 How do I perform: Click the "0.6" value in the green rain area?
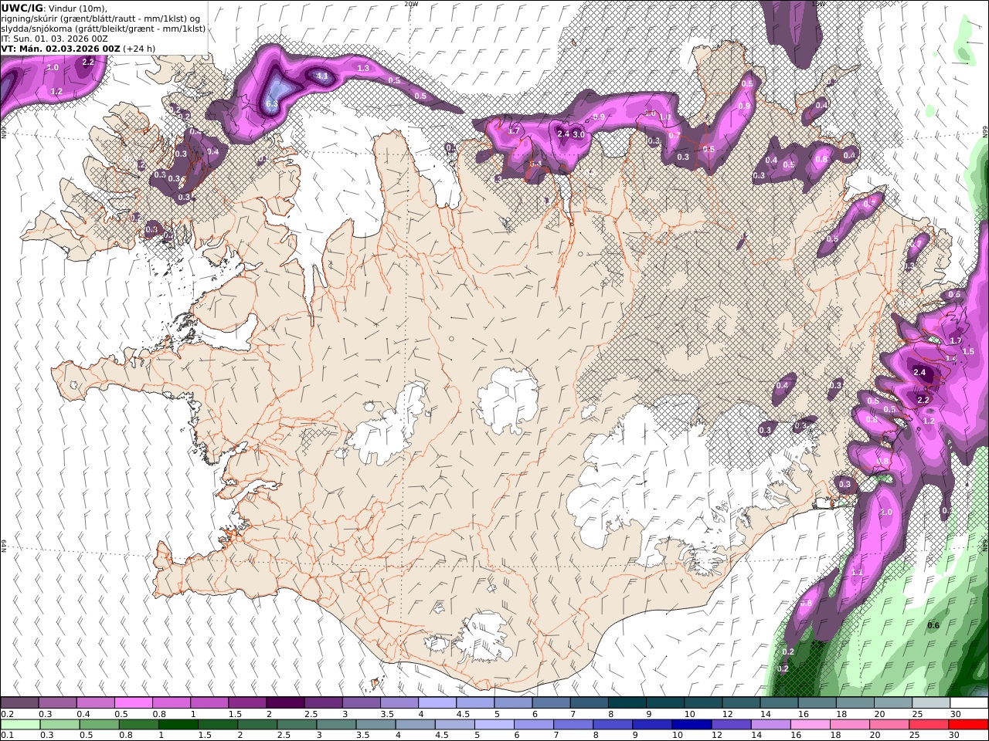tap(933, 625)
